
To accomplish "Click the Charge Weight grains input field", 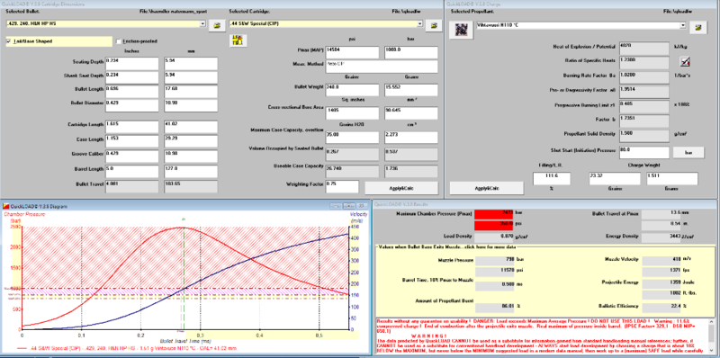I will pyautogui.click(x=615, y=179).
